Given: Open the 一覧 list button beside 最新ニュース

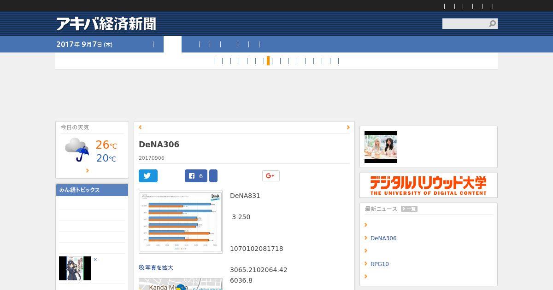Looking at the screenshot, I should 409,209.
